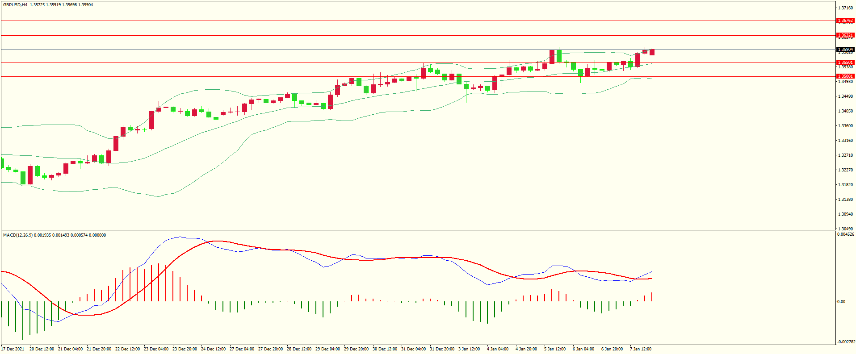The width and height of the screenshot is (856, 354).
Task: Click the MACD(12,26,9) indicator label
Action: coord(17,235)
